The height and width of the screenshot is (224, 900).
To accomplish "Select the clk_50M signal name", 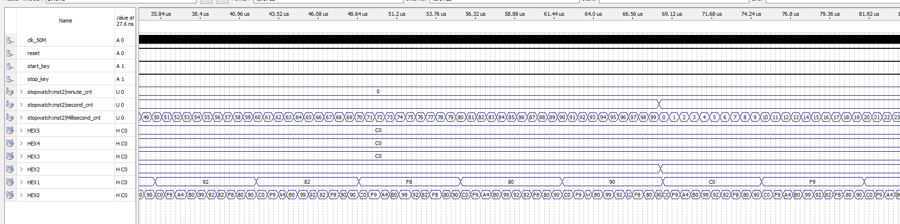I will click(x=36, y=40).
